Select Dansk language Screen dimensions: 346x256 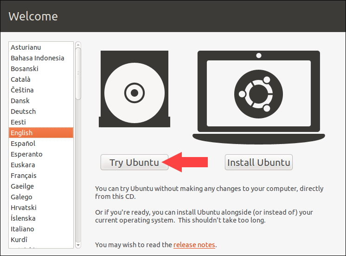point(41,101)
